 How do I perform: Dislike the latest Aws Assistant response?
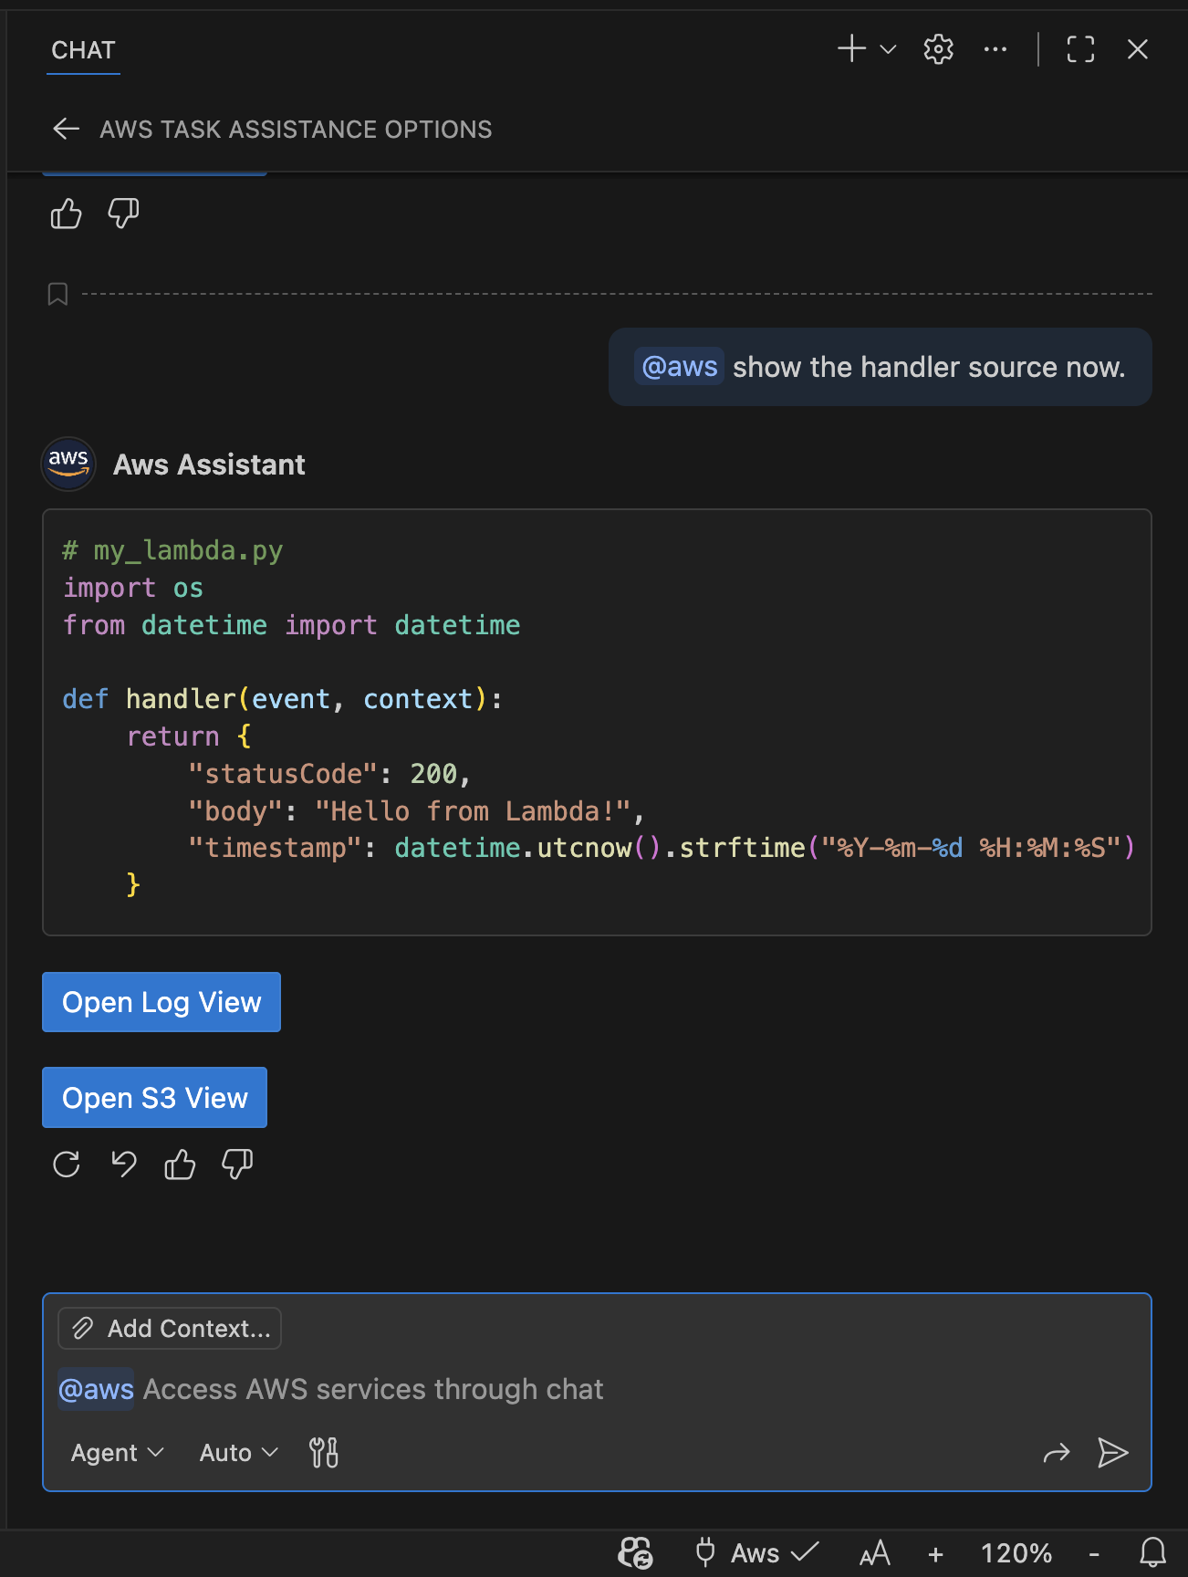click(237, 1164)
